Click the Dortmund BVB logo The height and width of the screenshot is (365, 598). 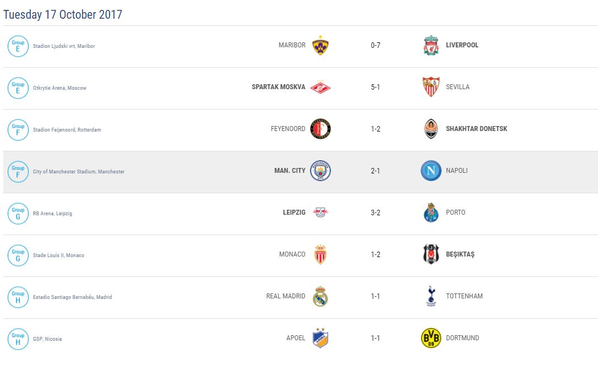coord(431,338)
